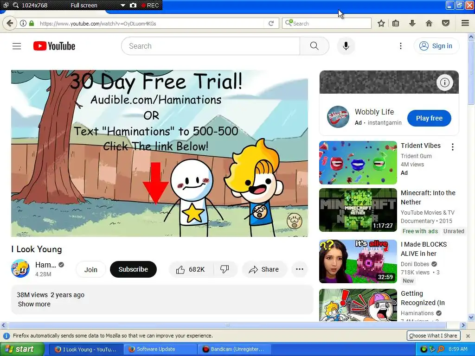Click the Doni Bobes channel name
Image resolution: width=475 pixels, height=356 pixels.
click(x=415, y=264)
